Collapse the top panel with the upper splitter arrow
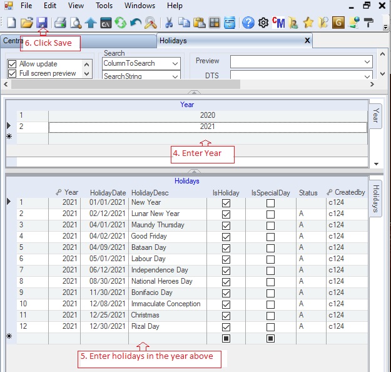The width and height of the screenshot is (391, 372). 194,93
